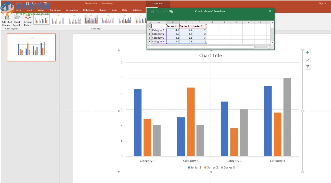
Task: Select the Series 2 legend entry below chart
Action: pos(211,168)
